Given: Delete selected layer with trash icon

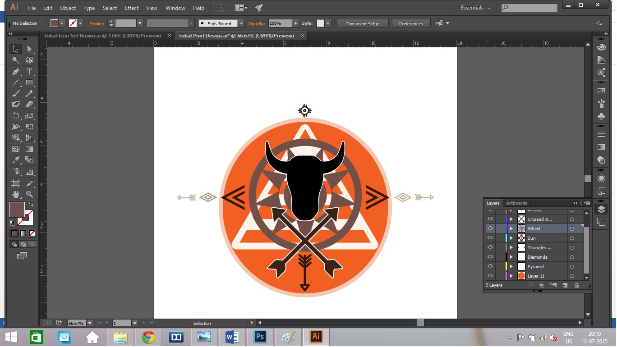Looking at the screenshot, I should click(x=576, y=285).
